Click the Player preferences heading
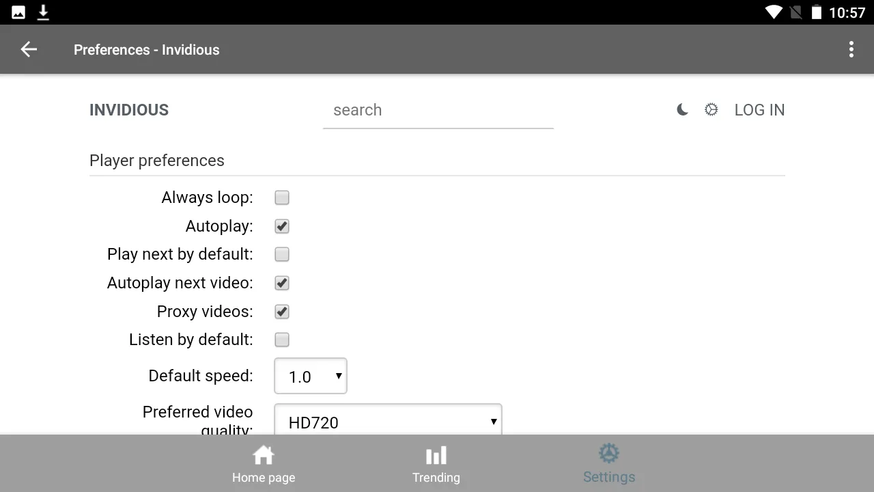This screenshot has height=492, width=874. [x=157, y=161]
